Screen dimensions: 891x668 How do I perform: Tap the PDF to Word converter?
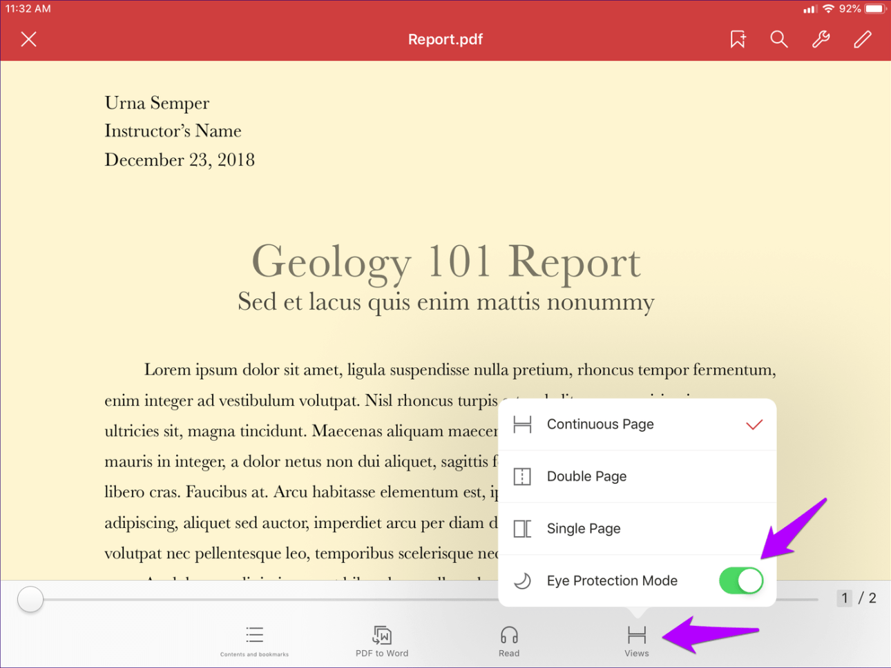point(382,640)
